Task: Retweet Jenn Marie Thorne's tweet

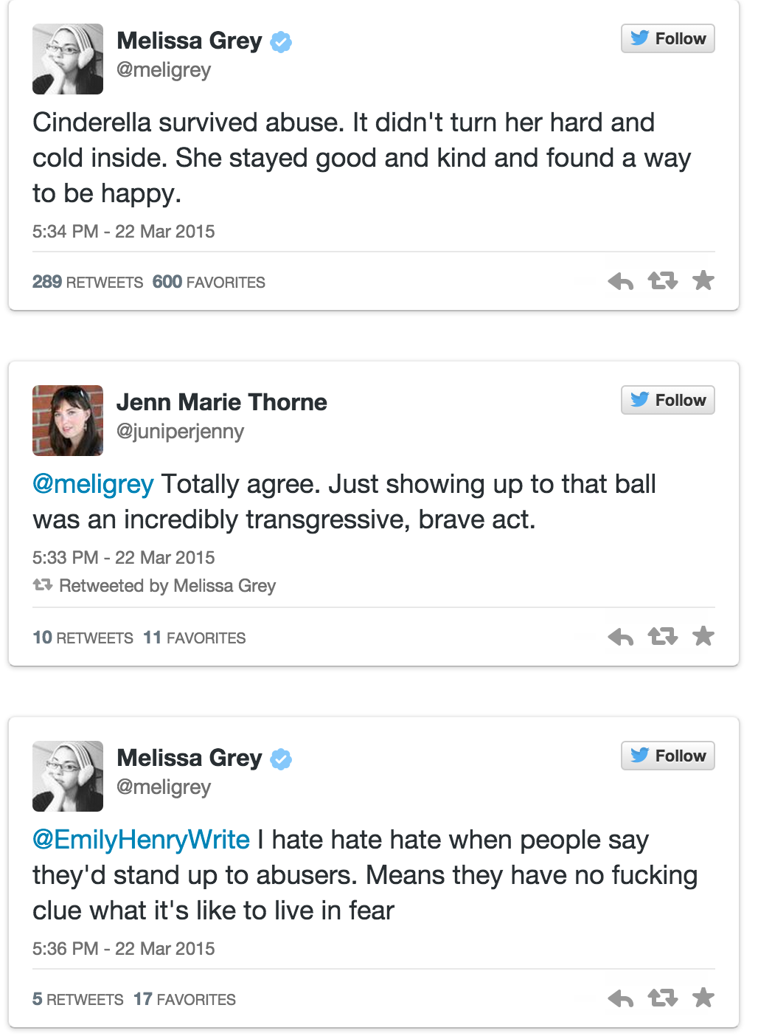Action: (x=662, y=636)
